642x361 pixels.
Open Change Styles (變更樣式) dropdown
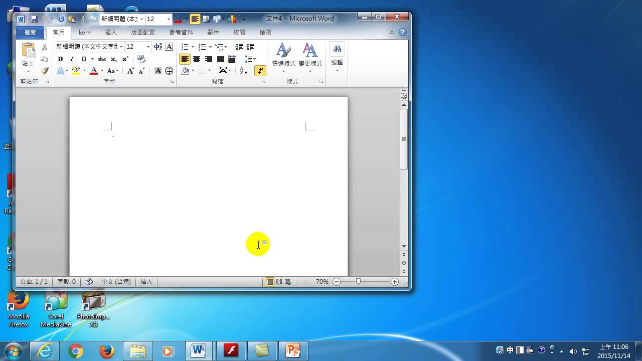[x=310, y=58]
